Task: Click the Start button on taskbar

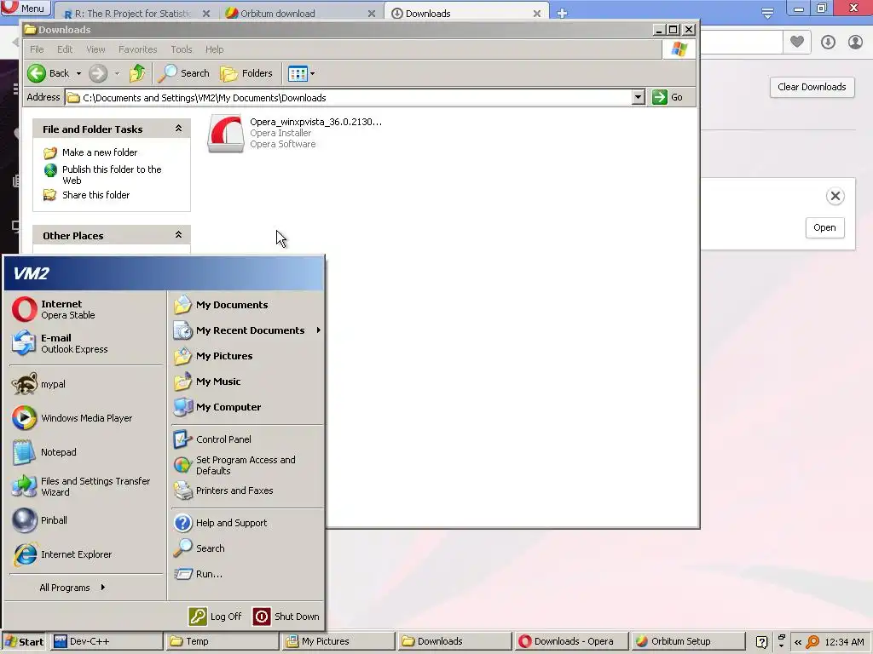Action: coord(24,642)
